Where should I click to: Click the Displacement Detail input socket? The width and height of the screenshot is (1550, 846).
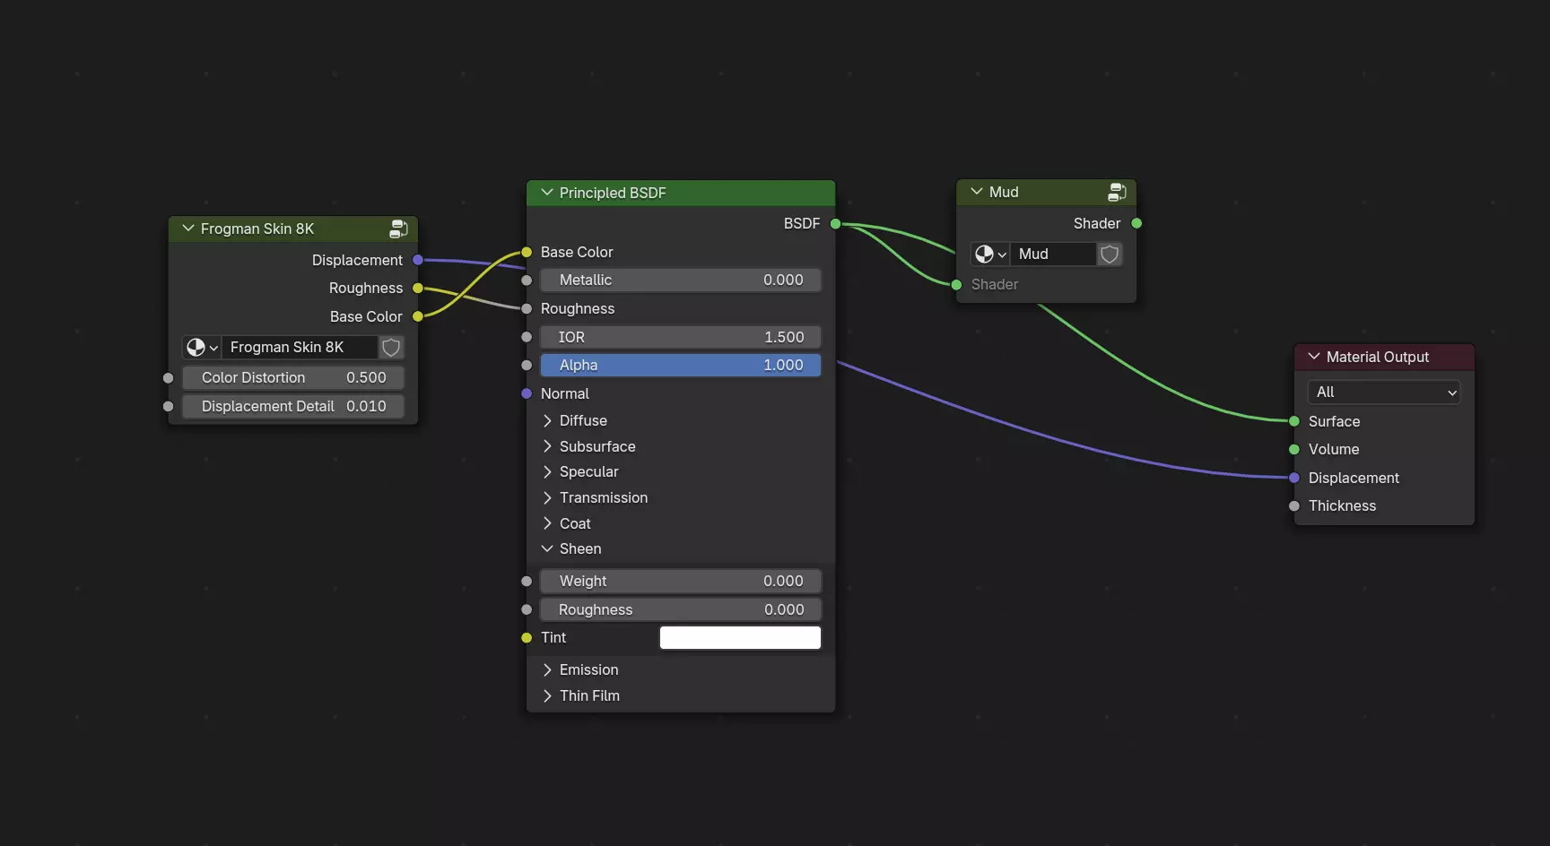tap(169, 407)
